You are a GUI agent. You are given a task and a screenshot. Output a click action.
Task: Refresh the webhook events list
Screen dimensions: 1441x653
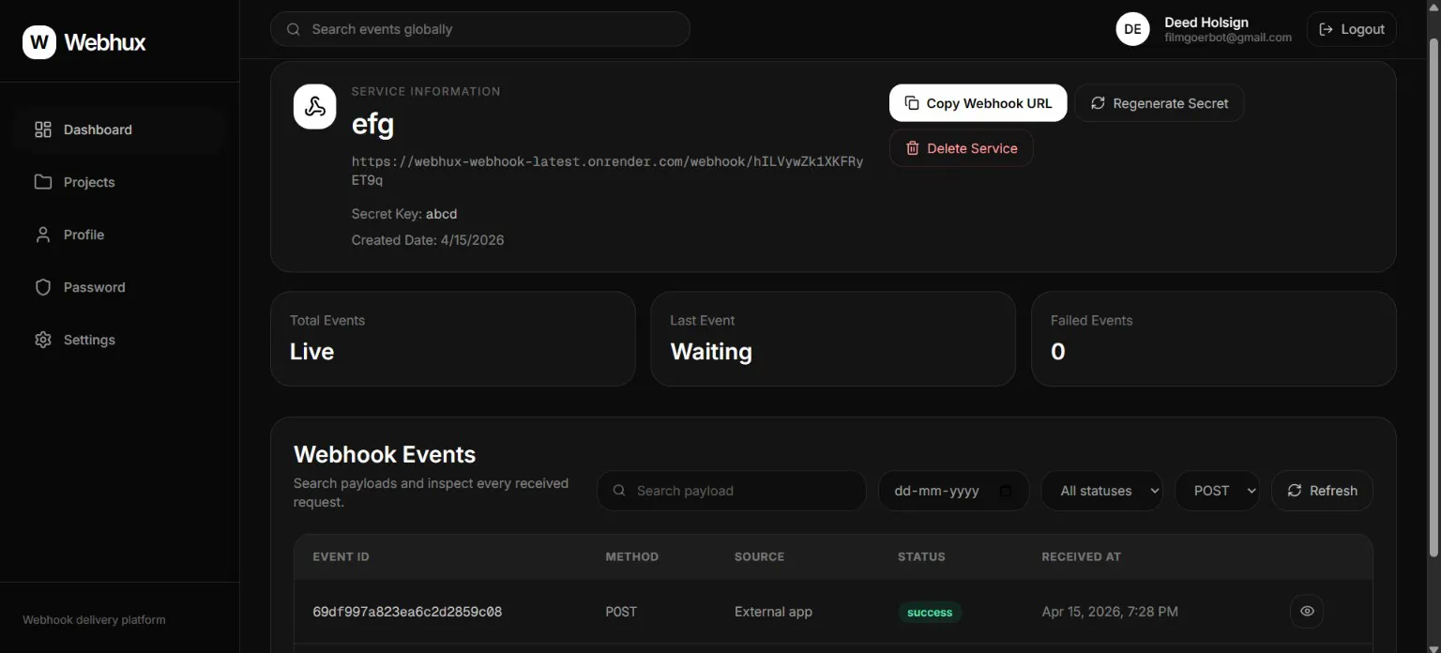pyautogui.click(x=1322, y=491)
